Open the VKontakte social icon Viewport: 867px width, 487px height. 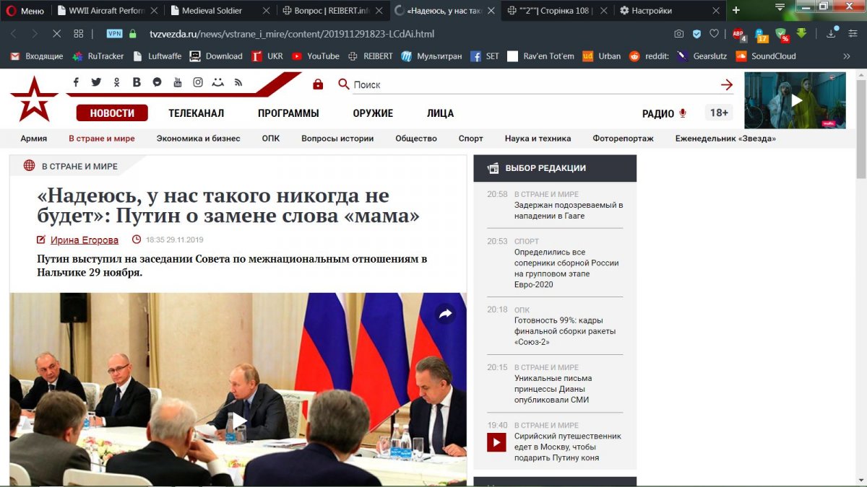point(137,83)
